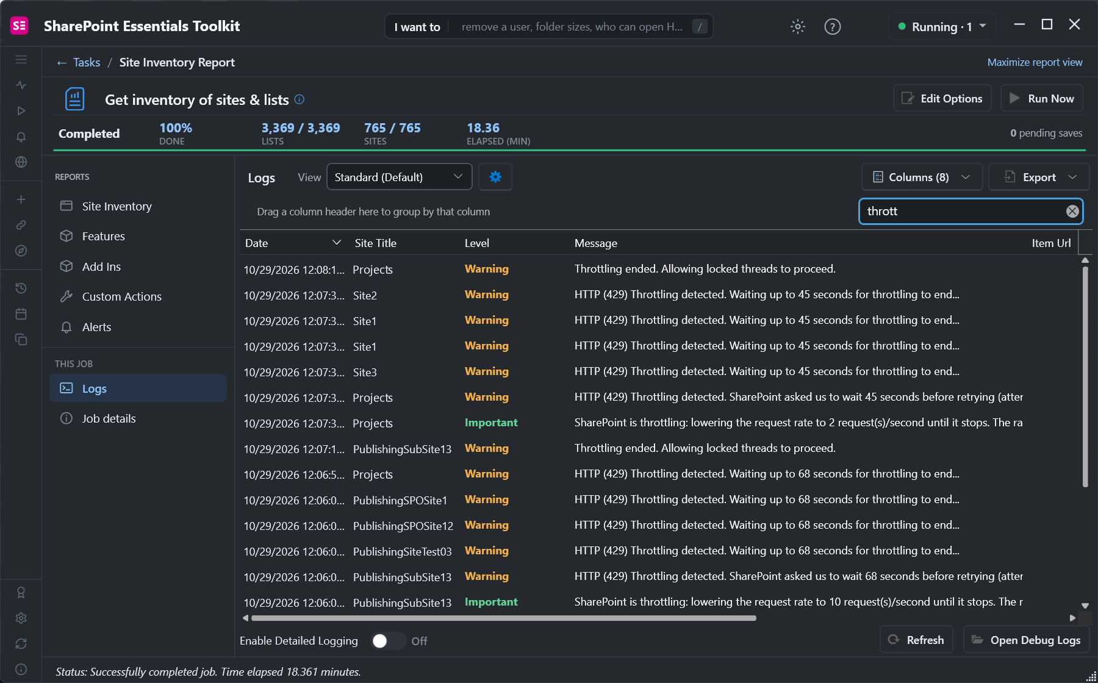Sort by the Date column arrow
The width and height of the screenshot is (1098, 683).
[x=336, y=243]
